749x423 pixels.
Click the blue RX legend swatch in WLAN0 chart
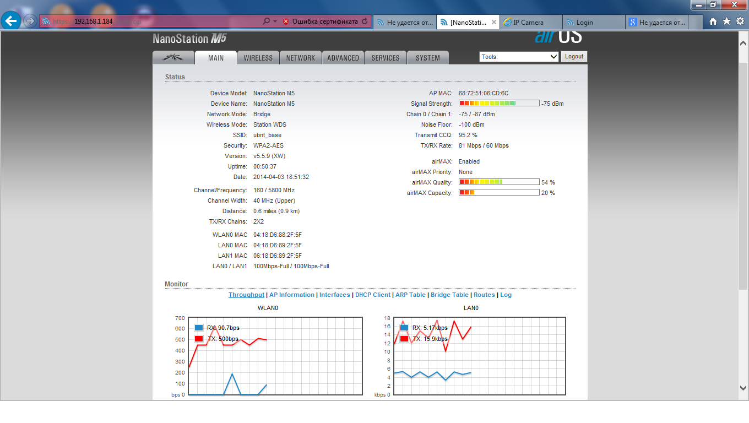click(x=199, y=328)
